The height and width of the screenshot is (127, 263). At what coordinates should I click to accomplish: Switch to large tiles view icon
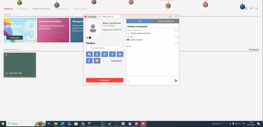coord(246,8)
